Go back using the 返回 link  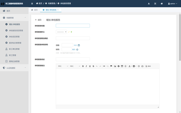[38, 20]
